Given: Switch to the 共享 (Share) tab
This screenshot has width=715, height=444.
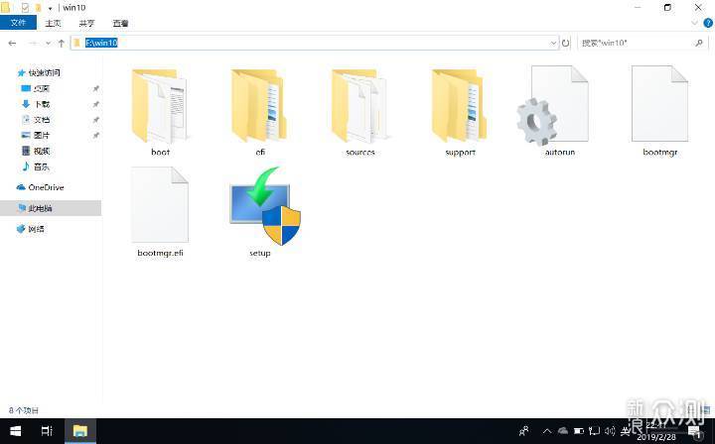Looking at the screenshot, I should pos(86,23).
